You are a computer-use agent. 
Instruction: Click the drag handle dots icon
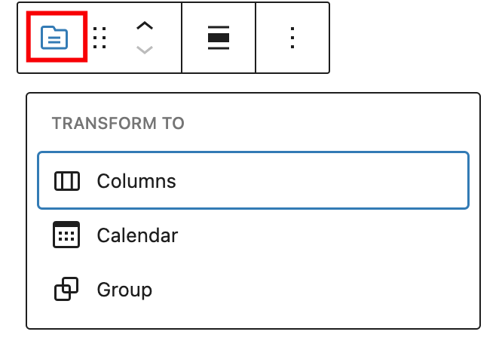coord(99,37)
